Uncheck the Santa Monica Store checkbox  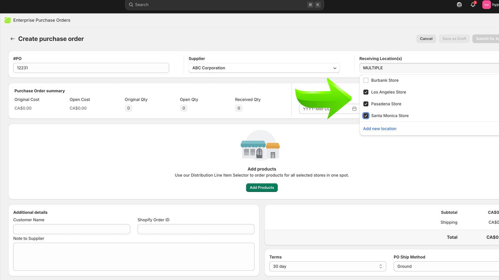click(366, 115)
